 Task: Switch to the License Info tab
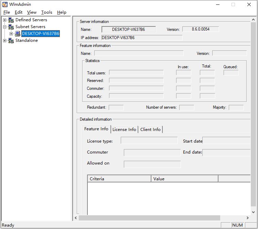coord(125,130)
